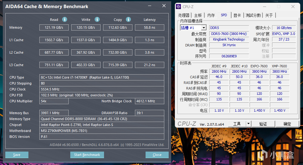This screenshot has height=165, width=303.
Task: Switch to the 内存 tab in CPU-Z
Action: click(211, 15)
